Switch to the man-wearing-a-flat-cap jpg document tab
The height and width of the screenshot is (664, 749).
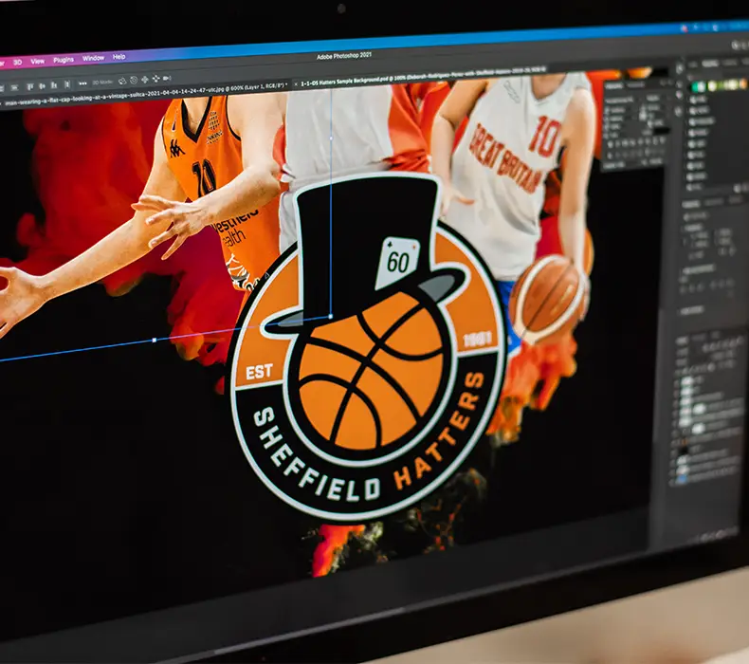pyautogui.click(x=146, y=93)
